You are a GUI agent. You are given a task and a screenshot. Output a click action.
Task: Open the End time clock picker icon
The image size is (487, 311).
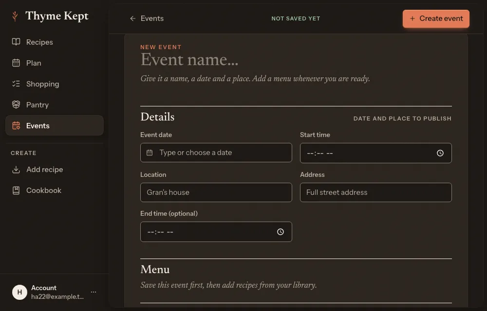coord(280,232)
